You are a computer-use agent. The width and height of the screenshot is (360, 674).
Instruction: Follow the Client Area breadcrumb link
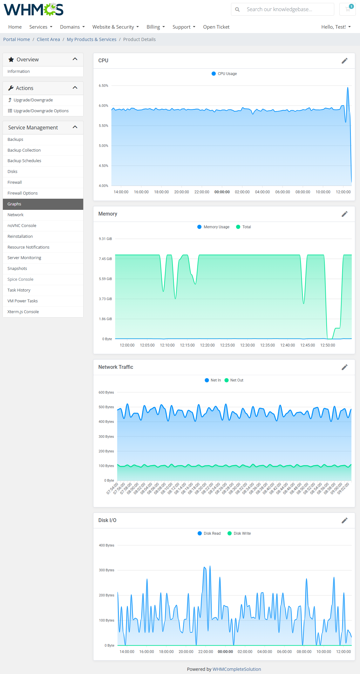coord(48,39)
